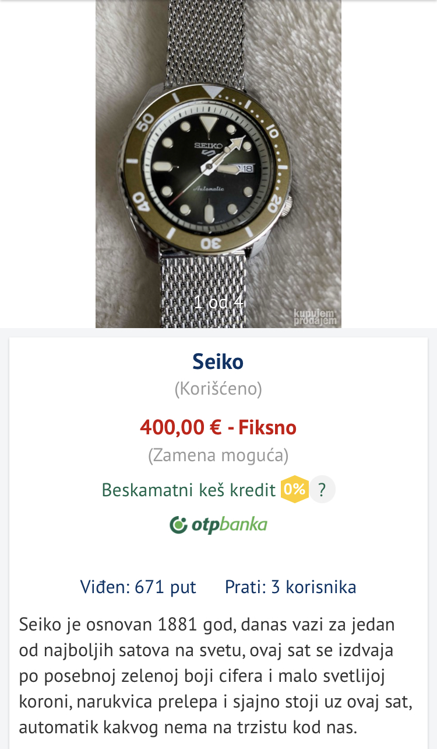437x749 pixels.
Task: Click the Prati: 3 korisnika link
Action: point(290,587)
